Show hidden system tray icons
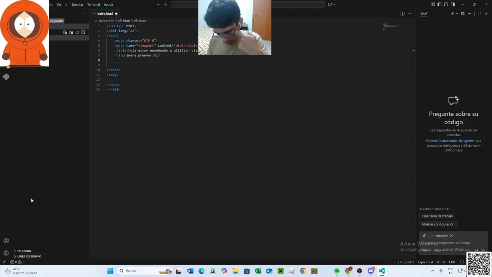The image size is (492, 277). (432, 271)
